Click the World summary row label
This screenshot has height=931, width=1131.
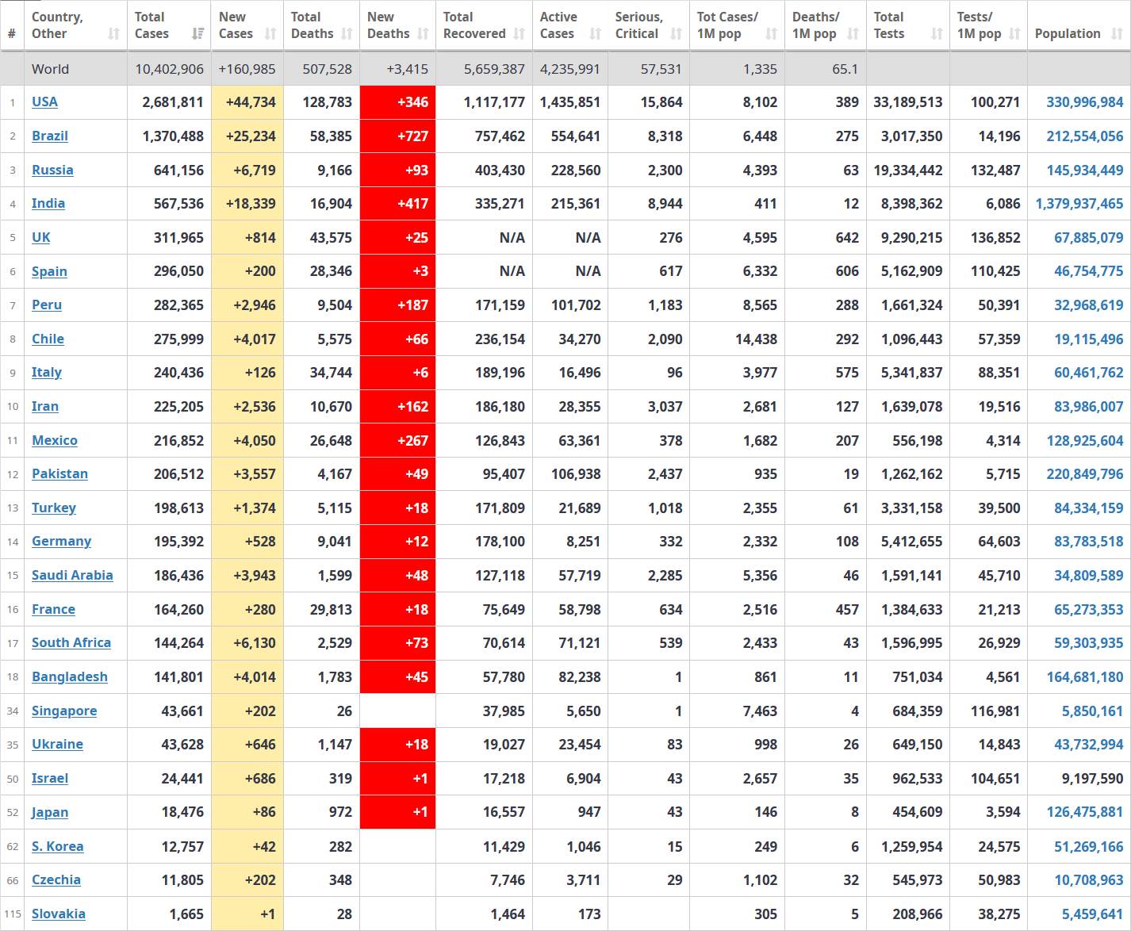tap(50, 69)
